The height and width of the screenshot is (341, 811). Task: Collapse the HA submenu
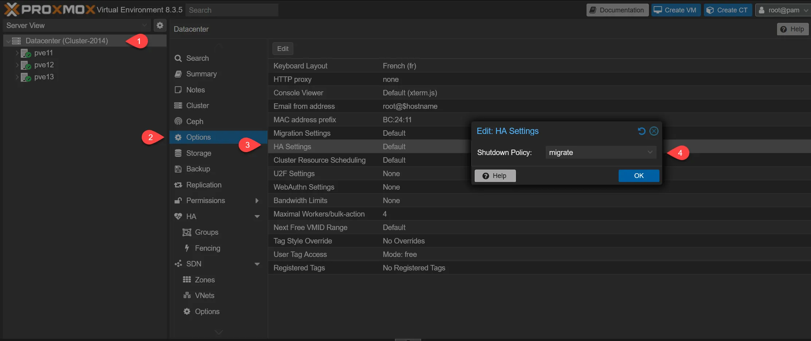pyautogui.click(x=257, y=217)
